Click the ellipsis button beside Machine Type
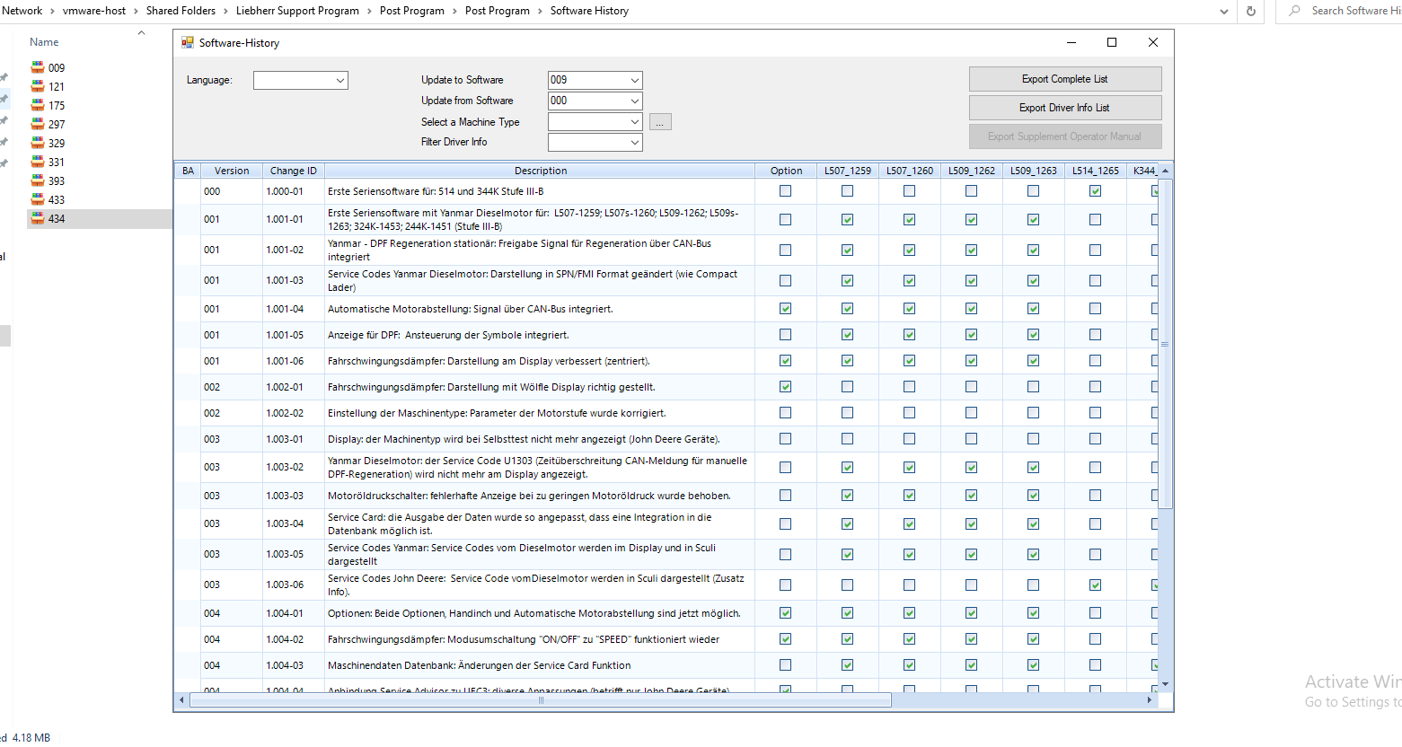 (x=660, y=122)
